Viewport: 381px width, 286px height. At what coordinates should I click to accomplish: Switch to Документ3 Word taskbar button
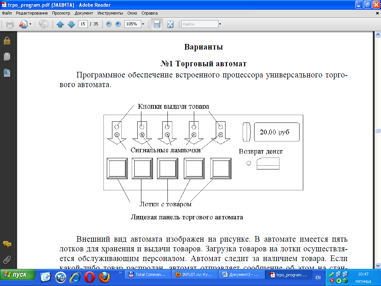241,274
